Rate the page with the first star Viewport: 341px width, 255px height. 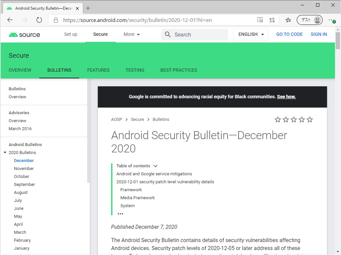coord(278,120)
